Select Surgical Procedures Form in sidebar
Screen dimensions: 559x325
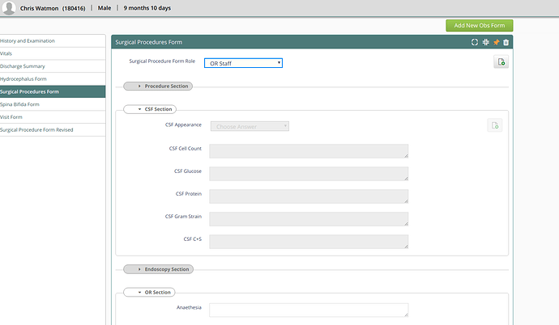52,91
